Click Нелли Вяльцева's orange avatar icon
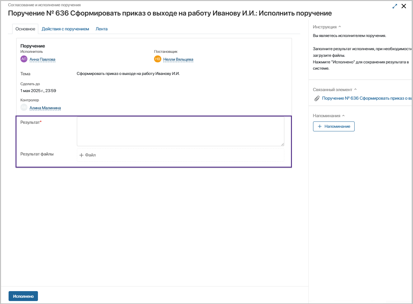413x304 pixels. coord(157,59)
